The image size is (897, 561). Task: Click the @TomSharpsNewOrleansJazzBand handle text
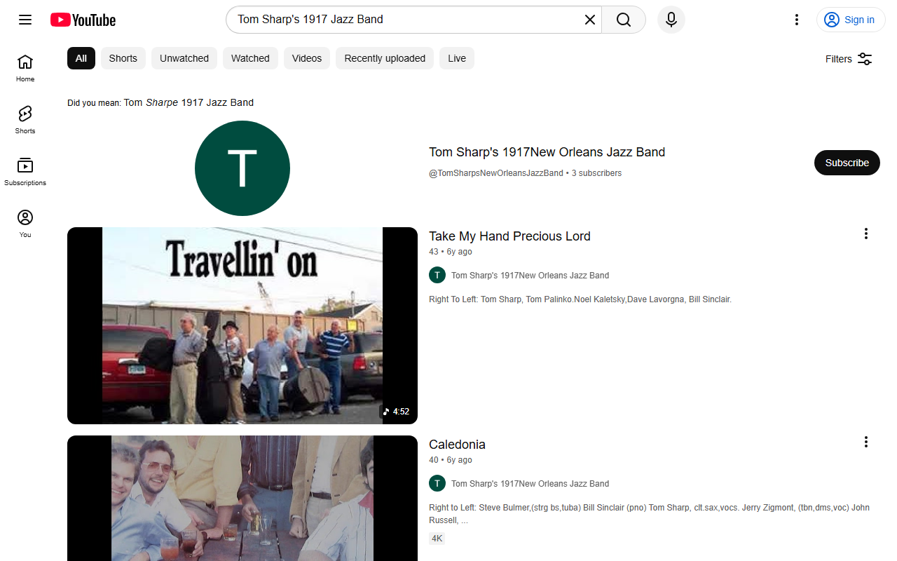[x=496, y=173]
